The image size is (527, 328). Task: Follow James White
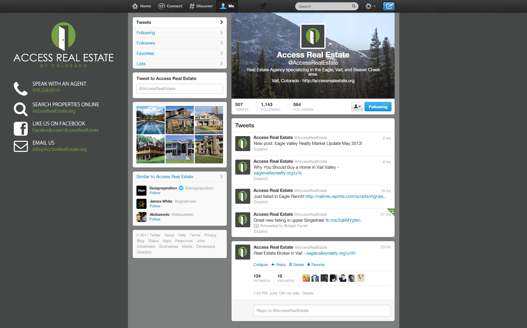click(x=155, y=206)
